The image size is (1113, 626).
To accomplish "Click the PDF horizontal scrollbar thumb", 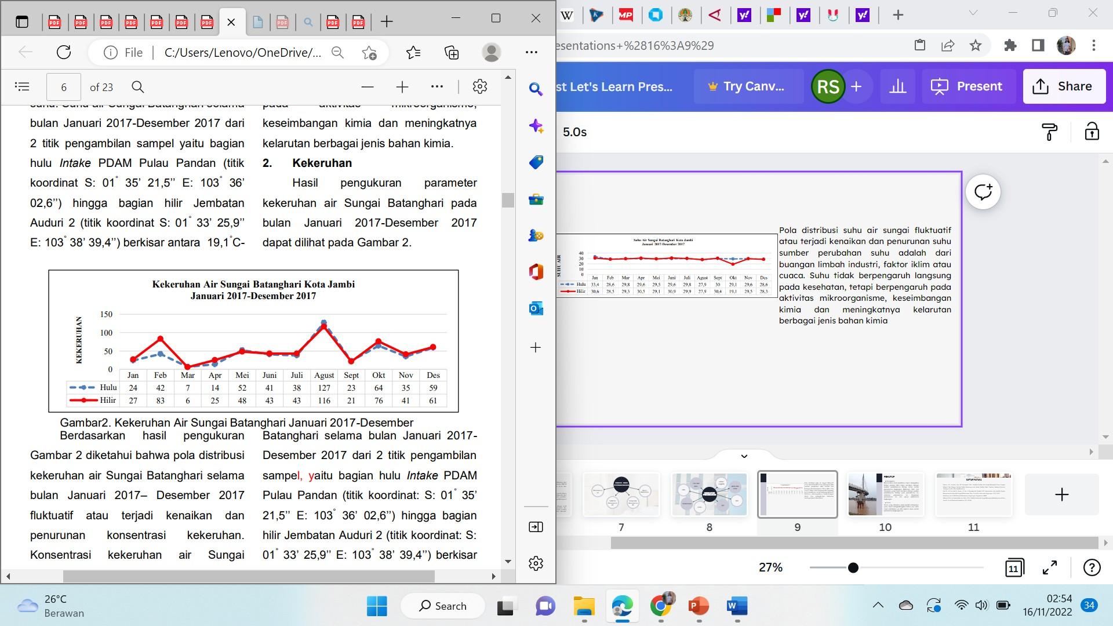I will pos(249,576).
